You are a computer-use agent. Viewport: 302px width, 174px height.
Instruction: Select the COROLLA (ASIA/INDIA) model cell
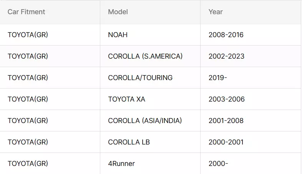150,121
